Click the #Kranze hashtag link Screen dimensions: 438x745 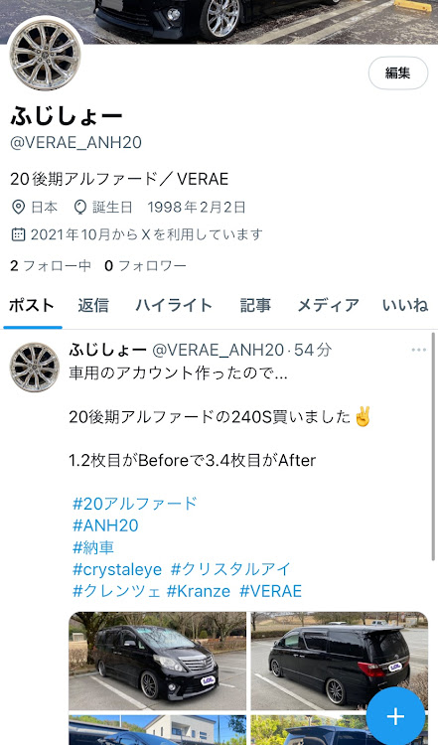pyautogui.click(x=198, y=591)
